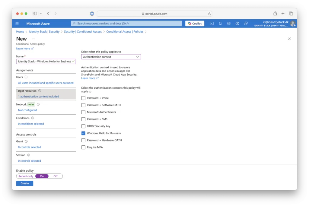
Task: Click the cl@identitystack.dk account name
Action: click(x=276, y=22)
